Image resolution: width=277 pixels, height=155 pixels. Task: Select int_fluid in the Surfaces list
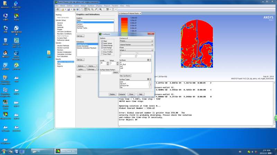click(x=123, y=65)
